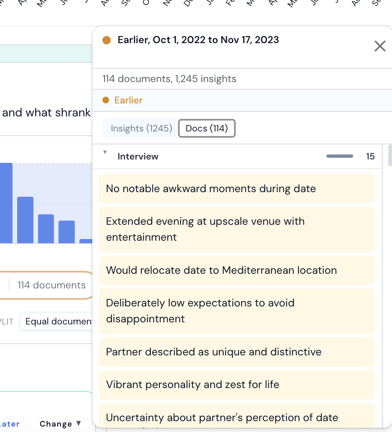The image size is (392, 432).
Task: Open 'Deliberately low expectations to avoid disappointment'
Action: [237, 311]
